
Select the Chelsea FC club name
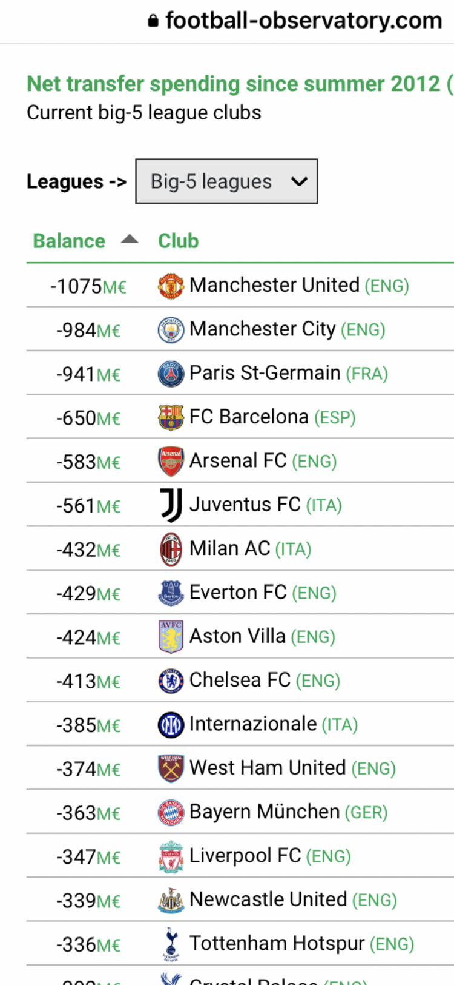240,680
